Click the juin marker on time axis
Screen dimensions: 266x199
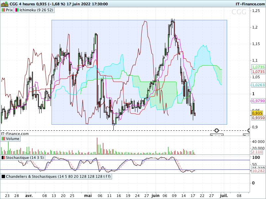pos(156,196)
